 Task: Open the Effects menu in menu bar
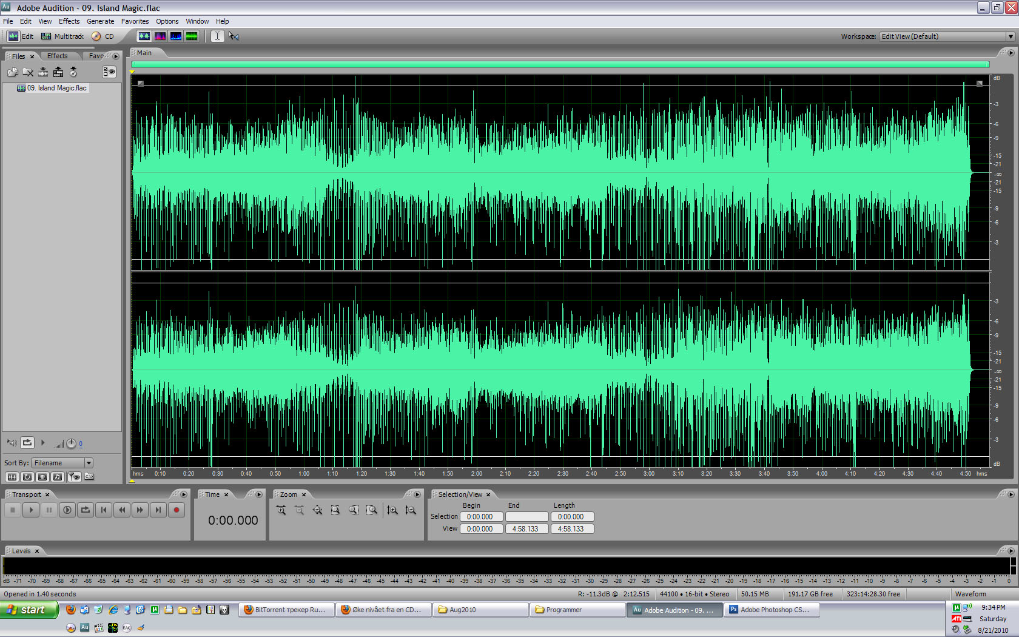(x=69, y=21)
